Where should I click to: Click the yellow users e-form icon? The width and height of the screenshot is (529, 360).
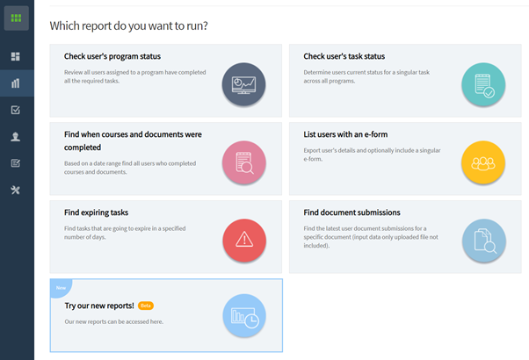(483, 162)
